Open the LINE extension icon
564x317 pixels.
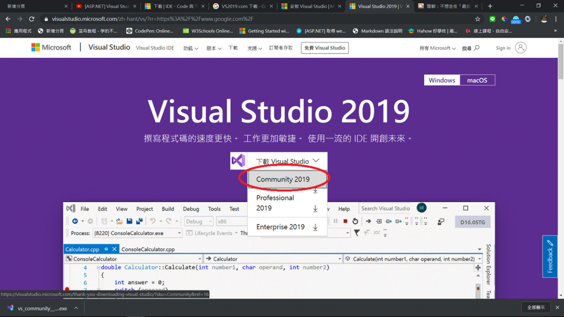492,19
